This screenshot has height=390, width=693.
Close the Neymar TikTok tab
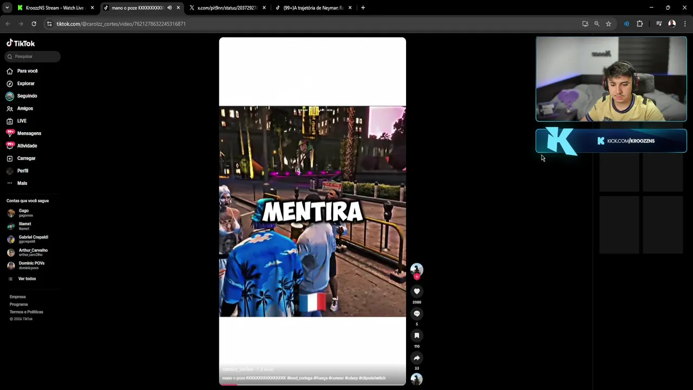(350, 8)
